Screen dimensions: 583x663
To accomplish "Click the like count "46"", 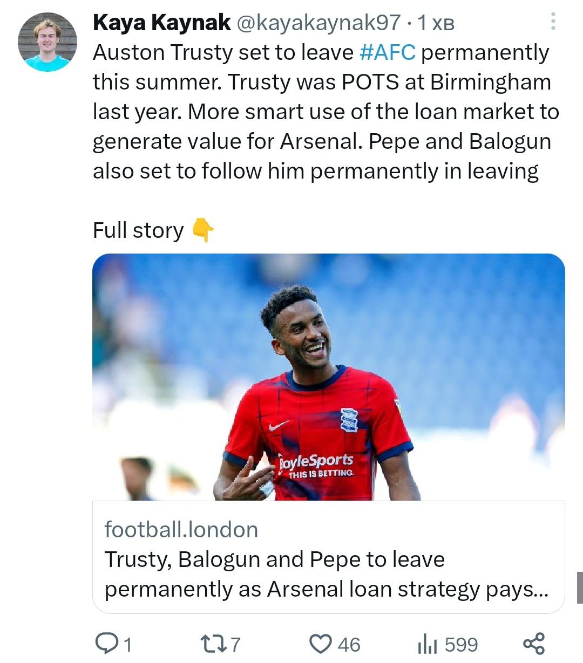I will point(349,645).
